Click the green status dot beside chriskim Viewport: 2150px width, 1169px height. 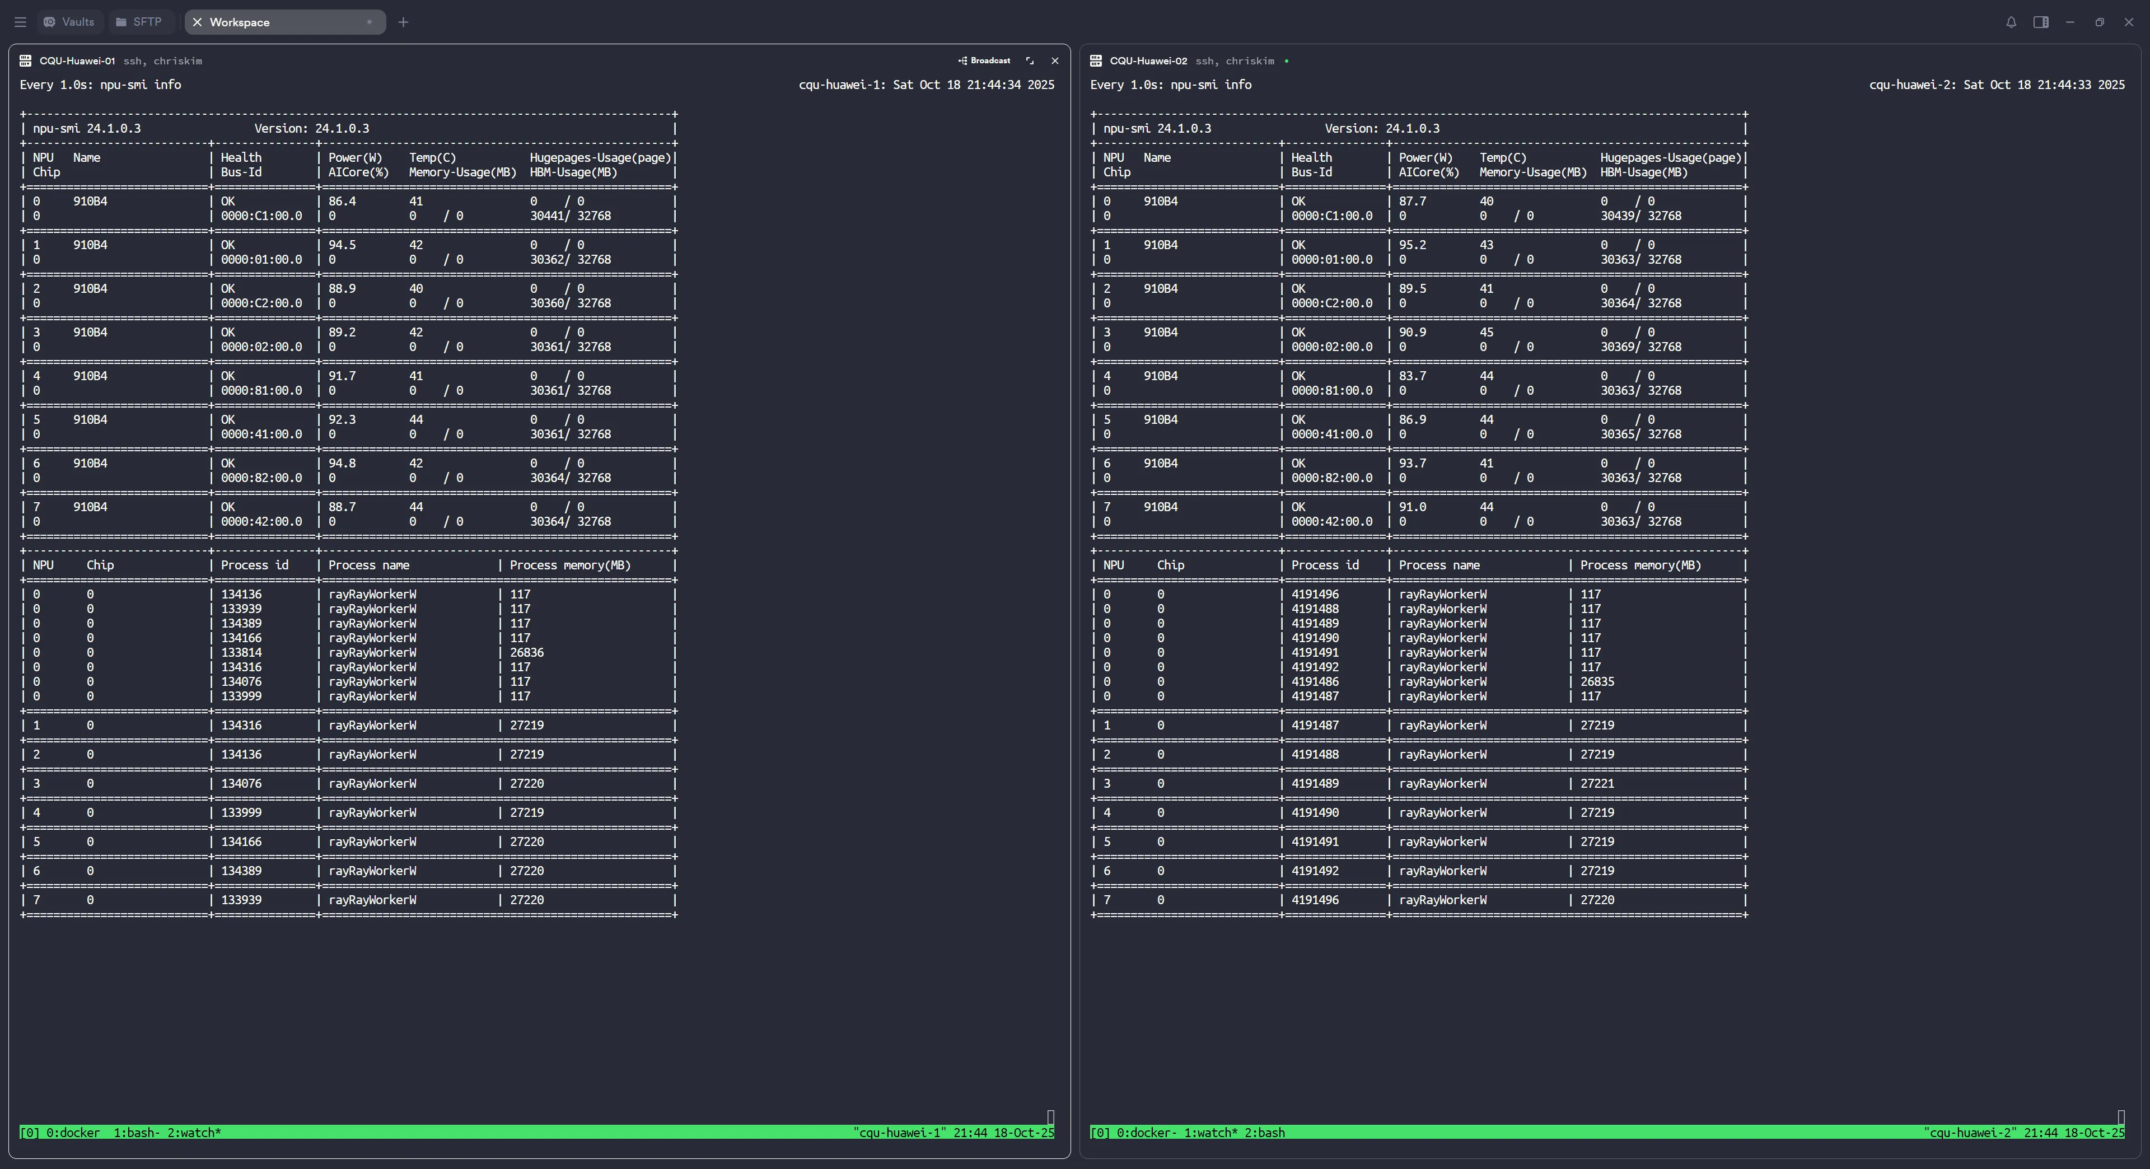tap(1286, 61)
